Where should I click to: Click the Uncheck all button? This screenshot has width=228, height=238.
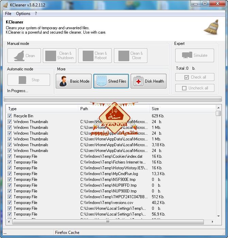(x=195, y=88)
